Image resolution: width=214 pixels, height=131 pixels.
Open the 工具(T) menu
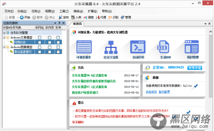[x=64, y=11]
